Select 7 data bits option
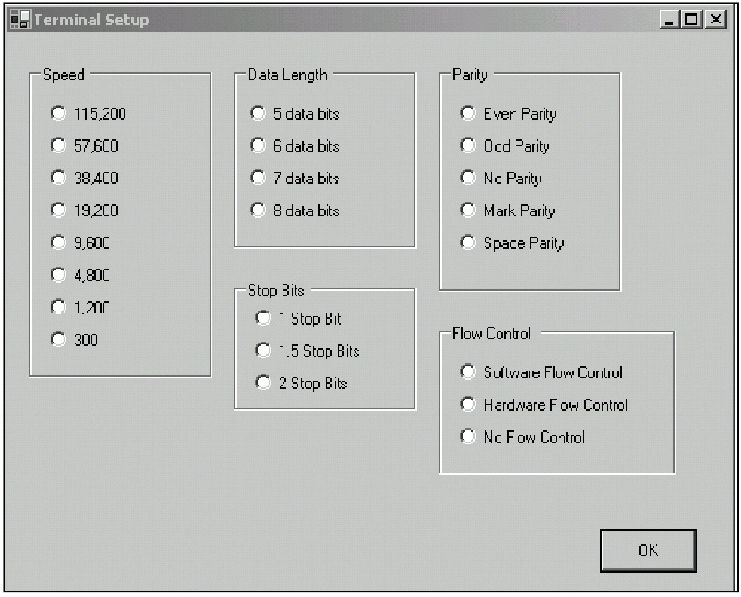The width and height of the screenshot is (741, 597). (x=258, y=178)
